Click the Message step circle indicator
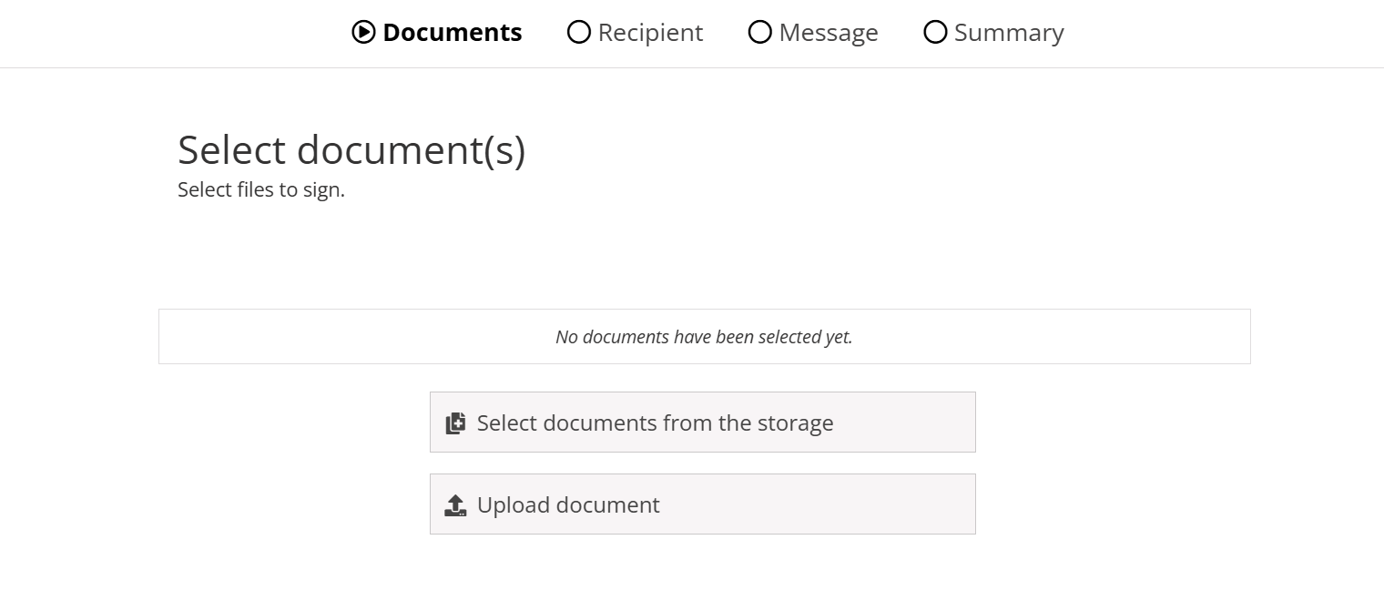Viewport: 1384px width, 611px height. coord(759,33)
